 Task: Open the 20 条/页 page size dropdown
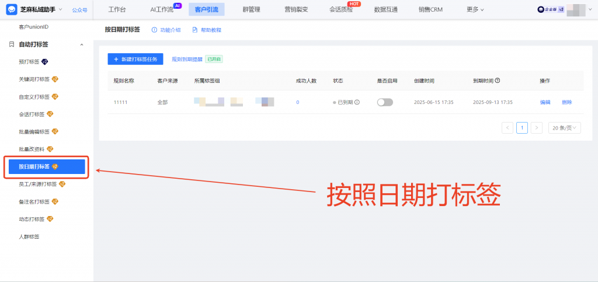point(564,128)
